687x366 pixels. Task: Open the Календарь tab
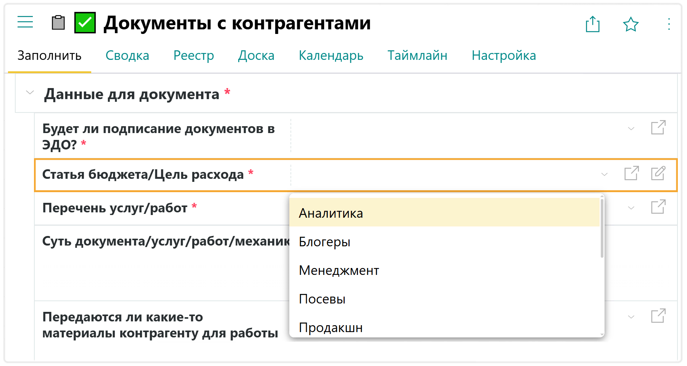331,56
